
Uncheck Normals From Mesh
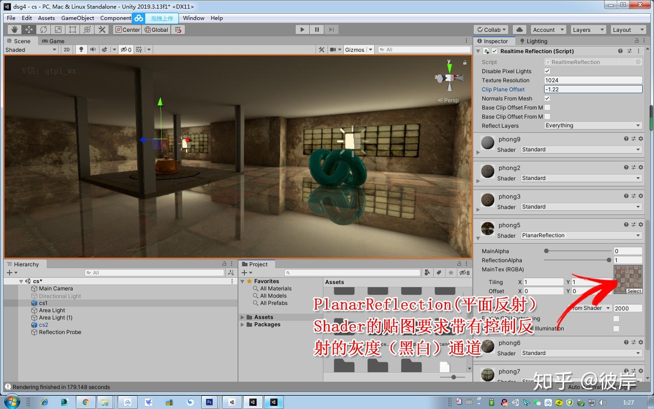click(x=547, y=98)
